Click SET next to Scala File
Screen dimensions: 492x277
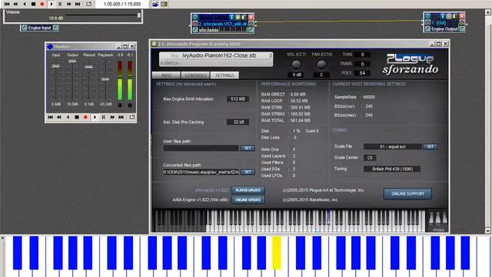430,147
